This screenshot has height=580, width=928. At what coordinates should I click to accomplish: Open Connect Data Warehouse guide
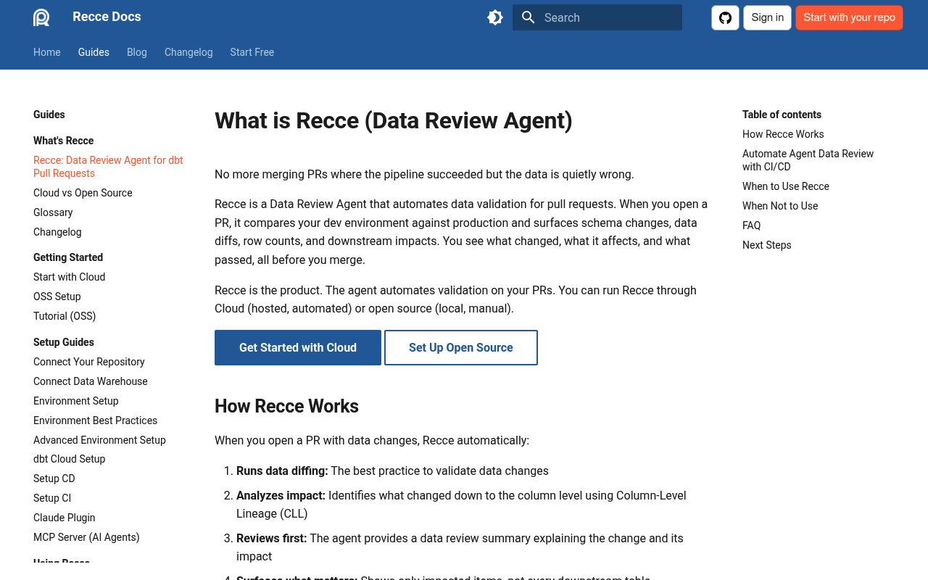91,381
